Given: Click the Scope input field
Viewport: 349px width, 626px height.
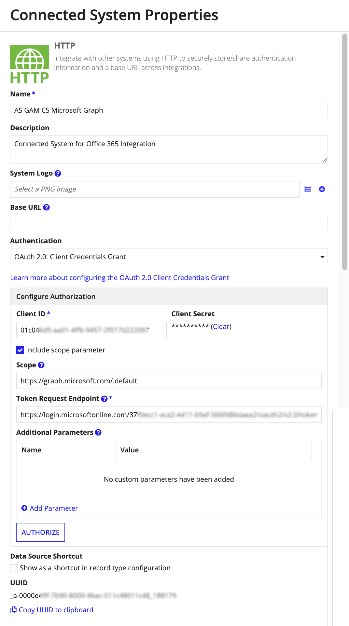Looking at the screenshot, I should [169, 381].
